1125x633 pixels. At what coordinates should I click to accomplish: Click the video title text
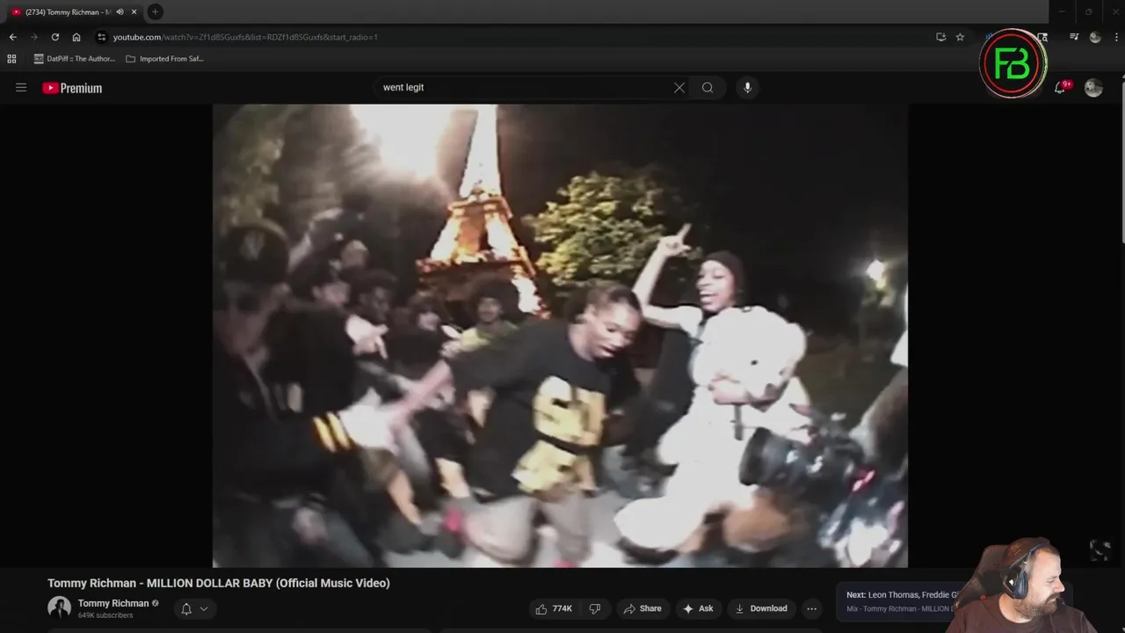(x=219, y=583)
